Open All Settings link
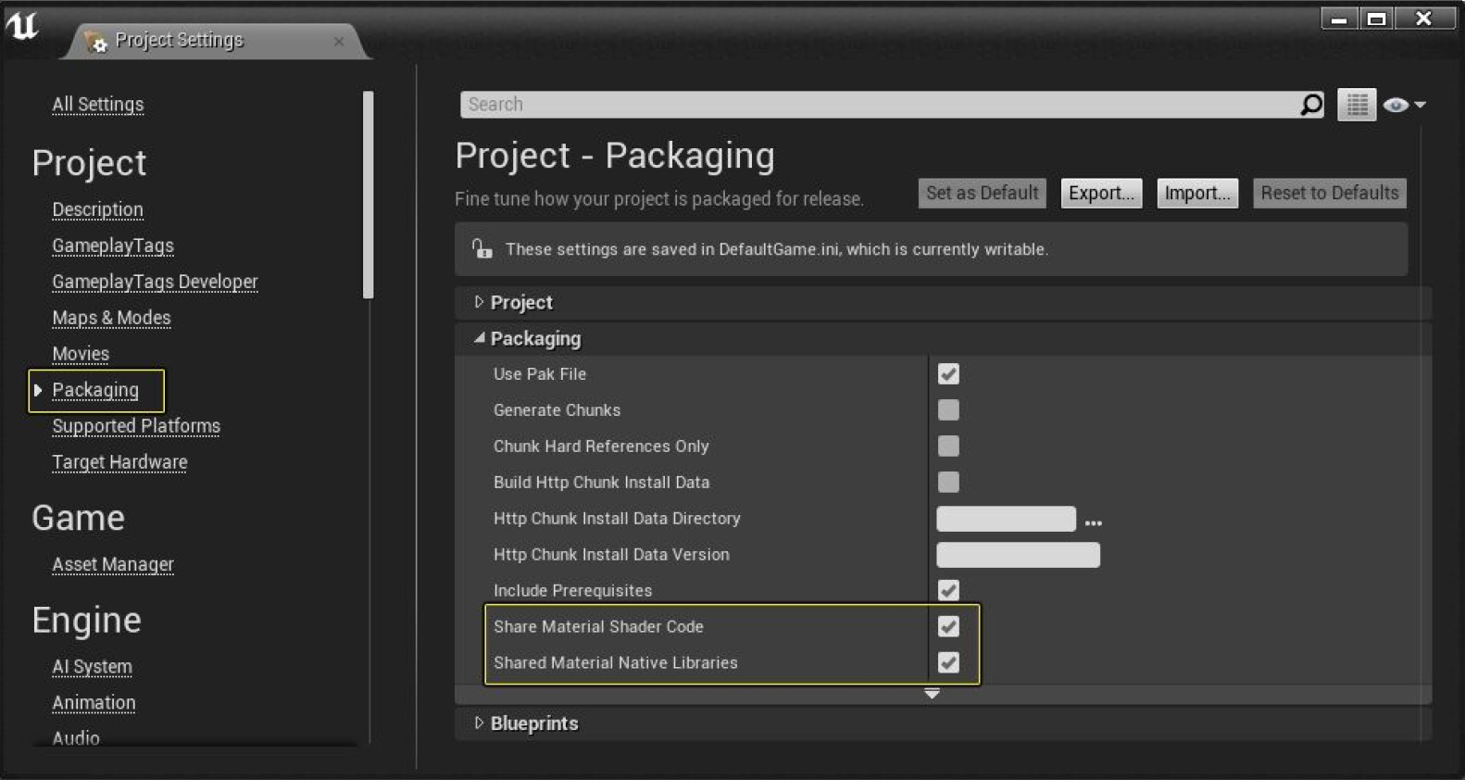Viewport: 1465px width, 780px height. 98,105
